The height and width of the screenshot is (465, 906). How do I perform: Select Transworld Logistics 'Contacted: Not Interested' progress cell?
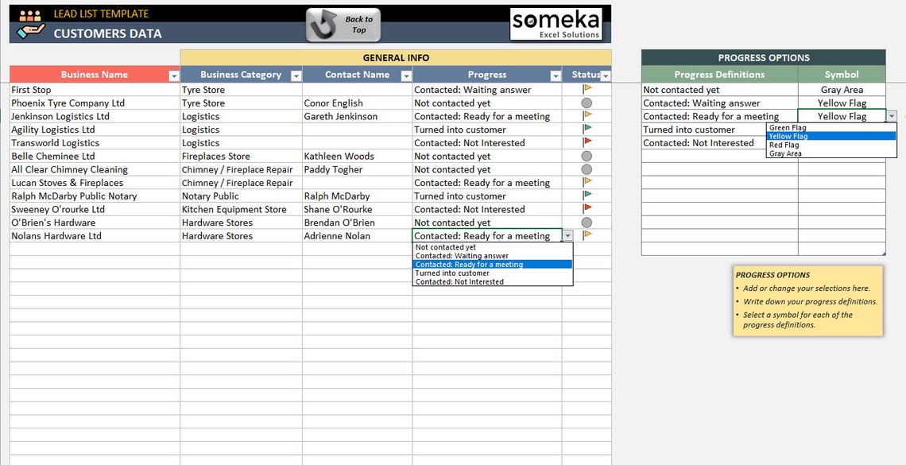point(487,142)
